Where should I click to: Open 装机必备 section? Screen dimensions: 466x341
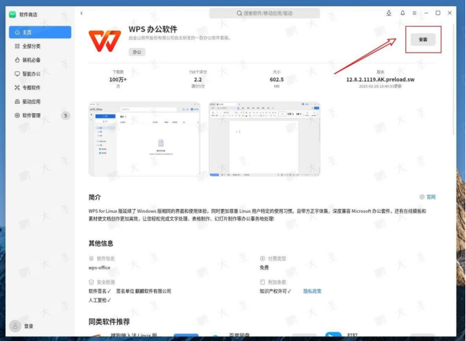pos(40,60)
